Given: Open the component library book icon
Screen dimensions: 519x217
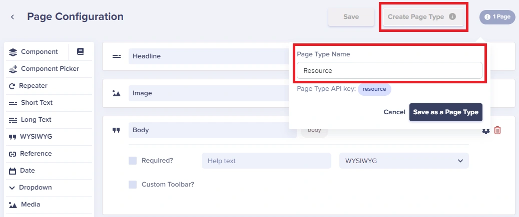Looking at the screenshot, I should pos(81,51).
